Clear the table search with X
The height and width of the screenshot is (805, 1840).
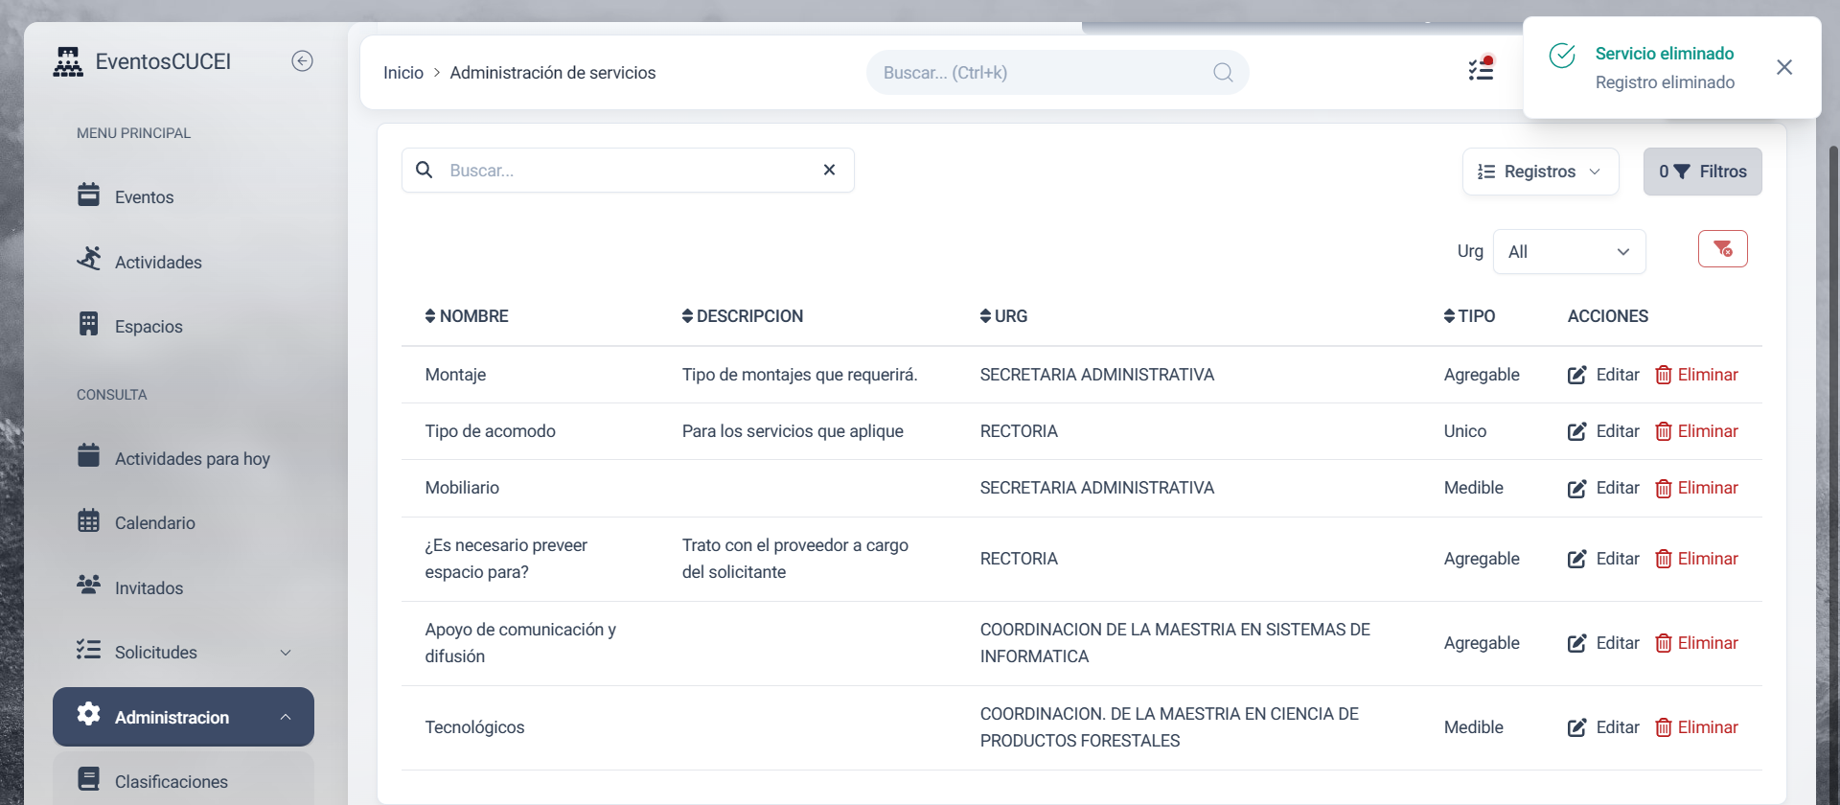(830, 170)
